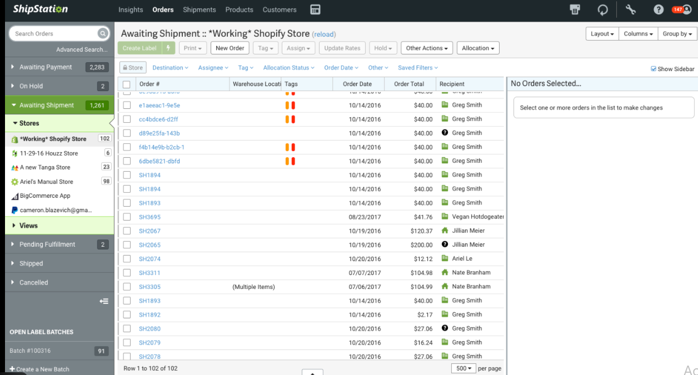Go to the Shipments tab
This screenshot has height=375, width=698.
click(x=199, y=10)
